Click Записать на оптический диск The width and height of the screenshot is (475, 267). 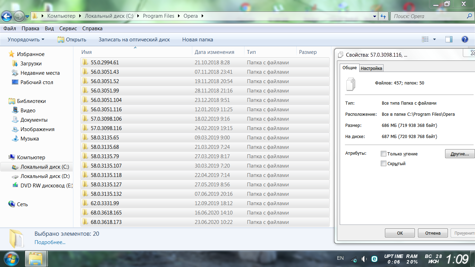(134, 40)
